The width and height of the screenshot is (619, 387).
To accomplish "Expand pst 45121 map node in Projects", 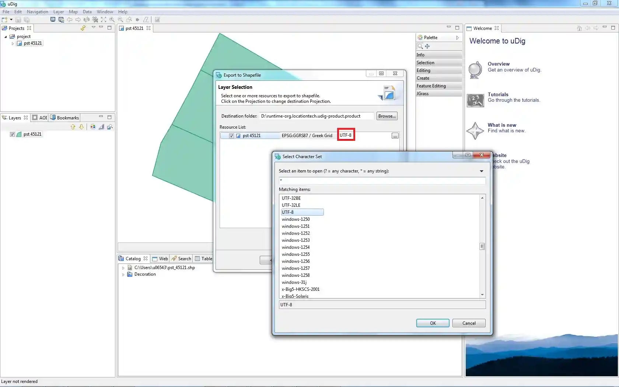I will (13, 43).
